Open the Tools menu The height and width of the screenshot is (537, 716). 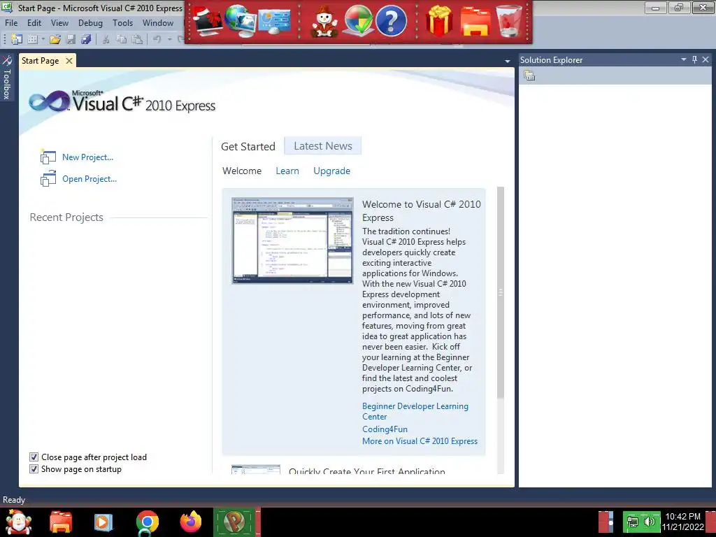pos(123,23)
